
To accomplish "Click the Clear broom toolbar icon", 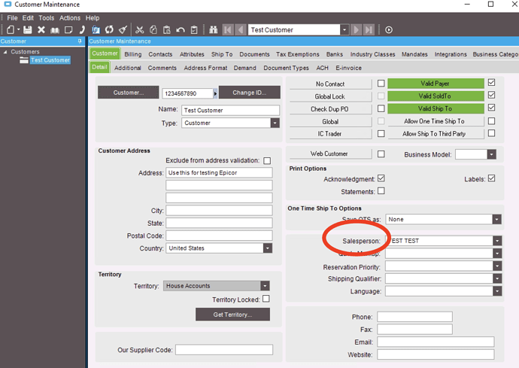I will coord(123,30).
